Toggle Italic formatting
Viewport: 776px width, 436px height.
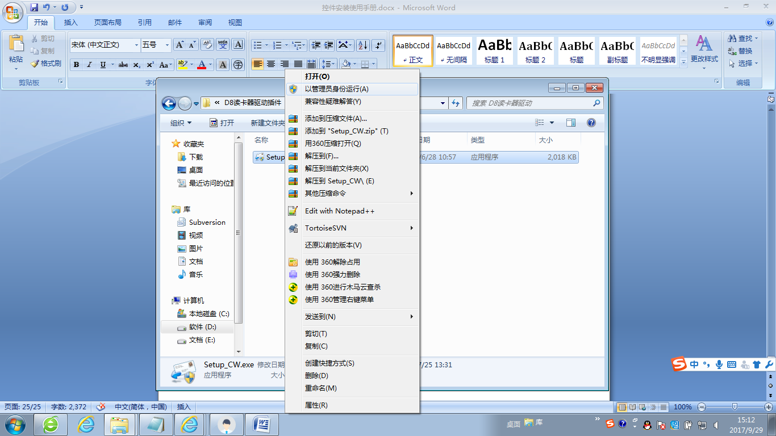pos(89,64)
